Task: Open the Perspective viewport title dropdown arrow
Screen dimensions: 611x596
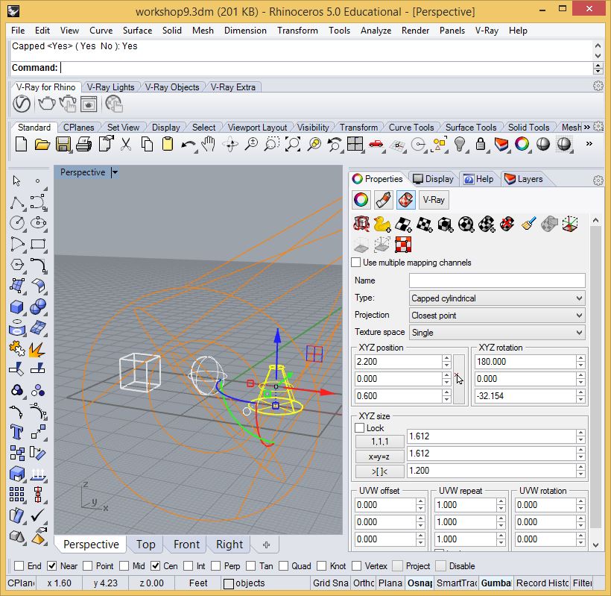Action: [x=115, y=172]
